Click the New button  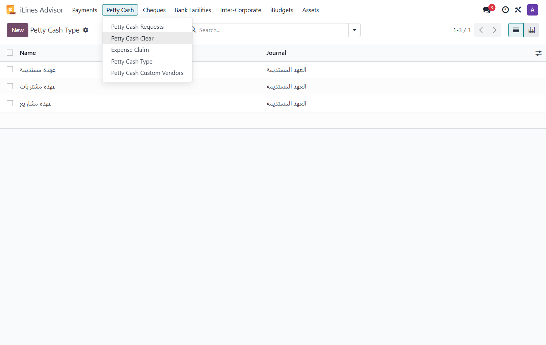click(x=17, y=30)
